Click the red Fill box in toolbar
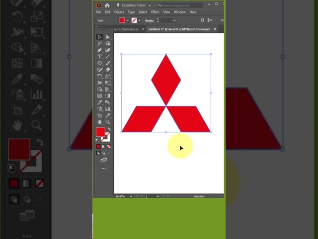 [x=100, y=132]
